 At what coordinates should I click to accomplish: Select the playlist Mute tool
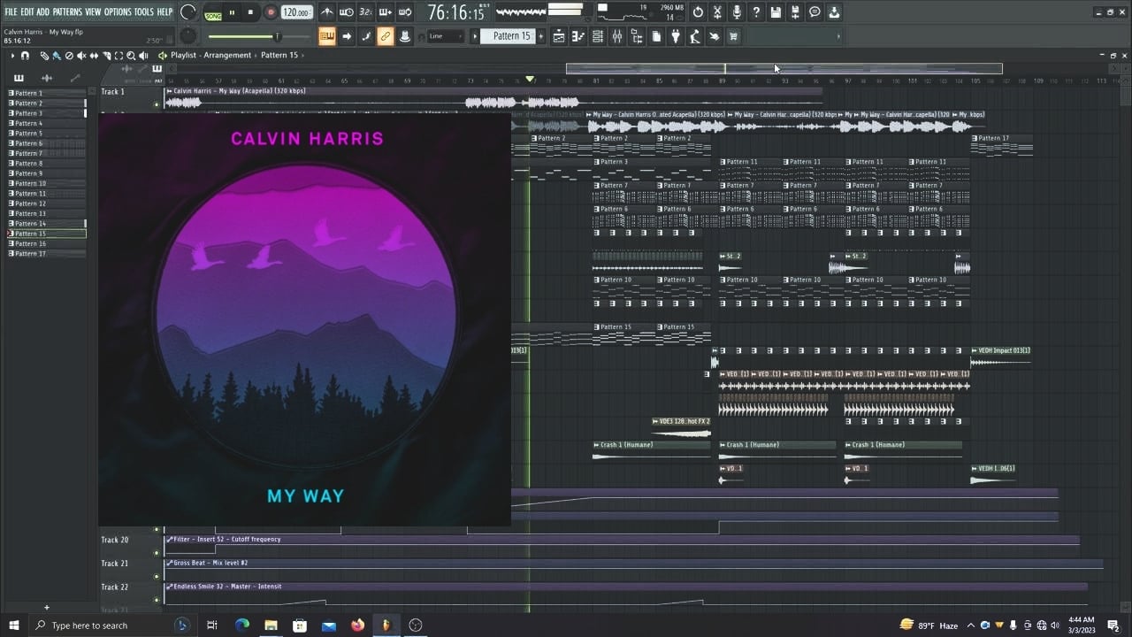click(x=81, y=55)
